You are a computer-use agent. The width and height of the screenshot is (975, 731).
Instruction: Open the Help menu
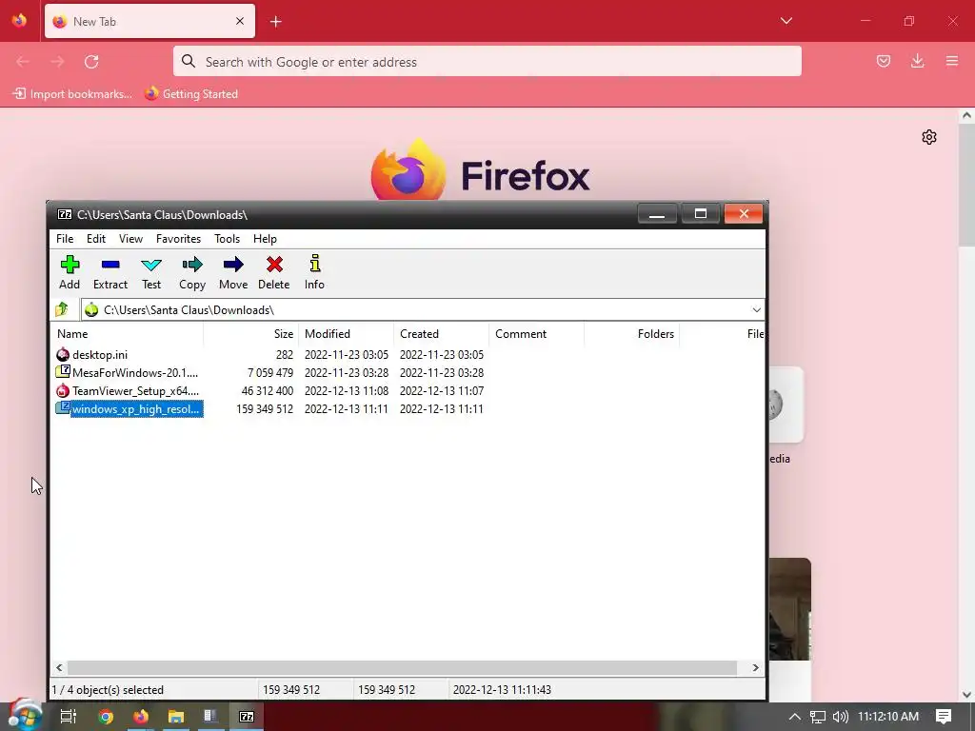[265, 239]
